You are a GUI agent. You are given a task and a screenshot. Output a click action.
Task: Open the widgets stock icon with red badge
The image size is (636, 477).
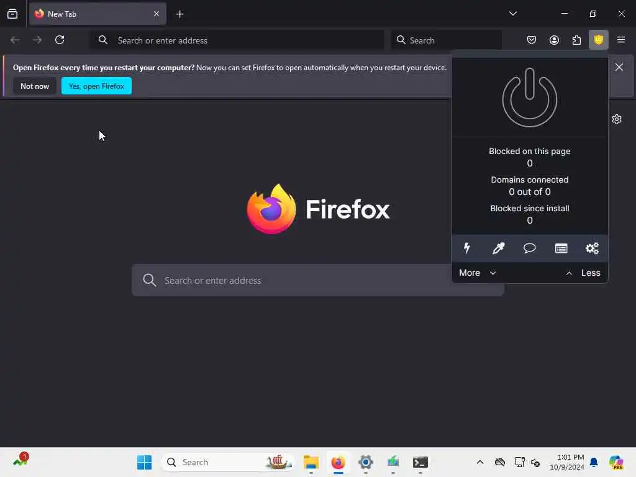coord(20,461)
